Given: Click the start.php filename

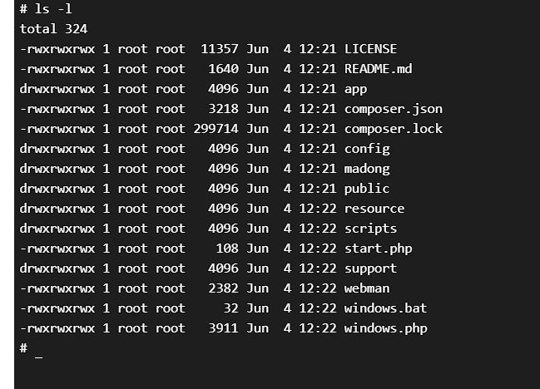Looking at the screenshot, I should point(378,249).
